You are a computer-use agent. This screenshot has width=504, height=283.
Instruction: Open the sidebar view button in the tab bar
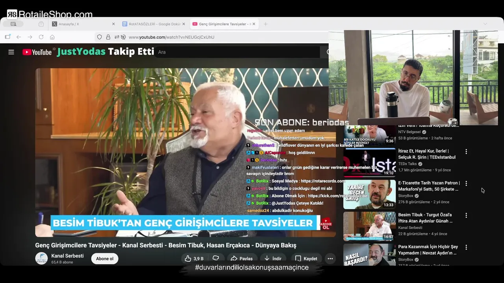click(13, 24)
